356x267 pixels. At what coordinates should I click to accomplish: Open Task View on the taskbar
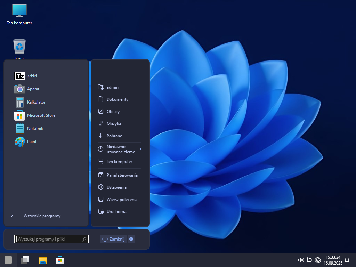(25, 260)
